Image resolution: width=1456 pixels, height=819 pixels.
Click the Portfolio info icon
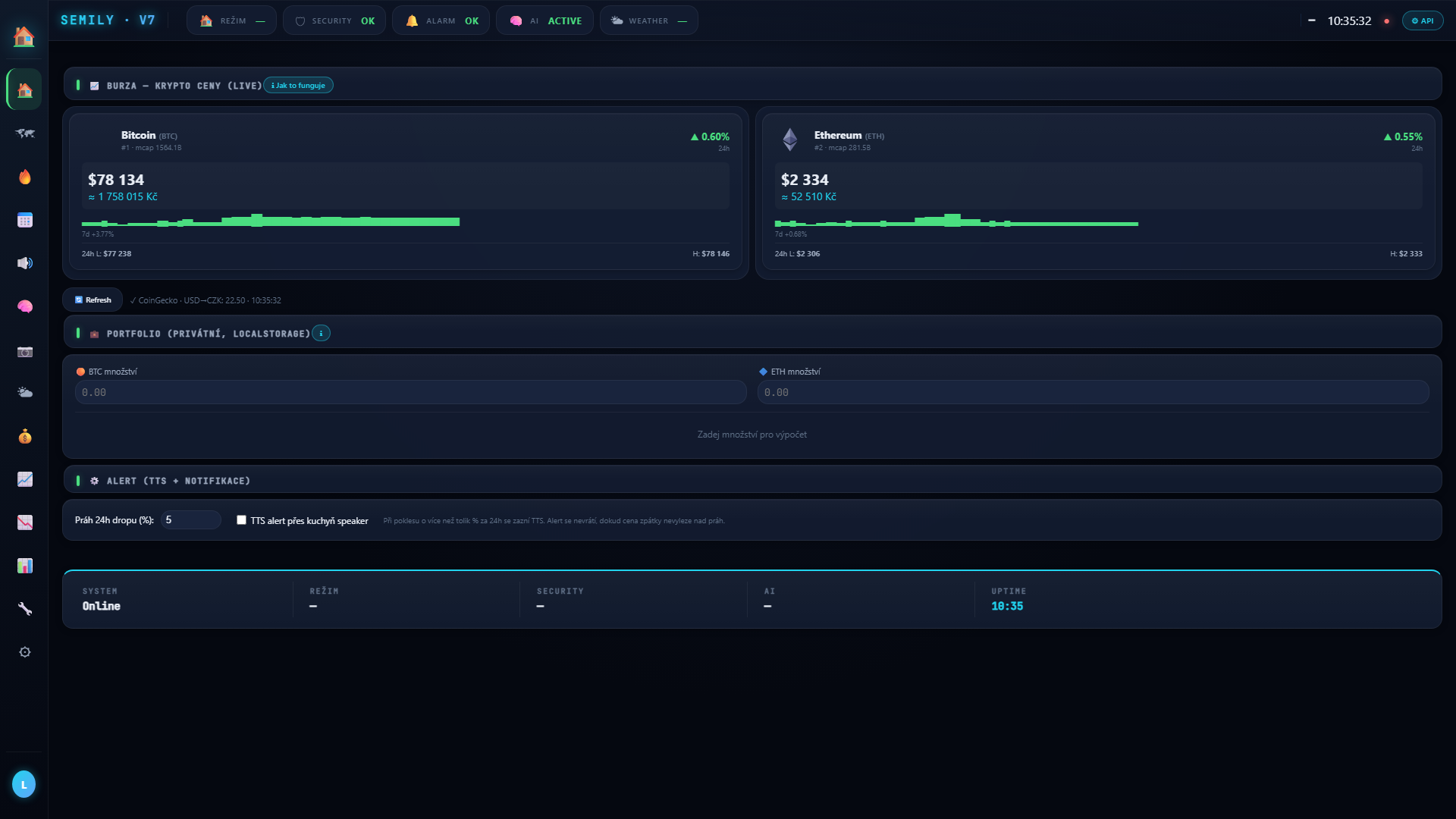pyautogui.click(x=322, y=333)
